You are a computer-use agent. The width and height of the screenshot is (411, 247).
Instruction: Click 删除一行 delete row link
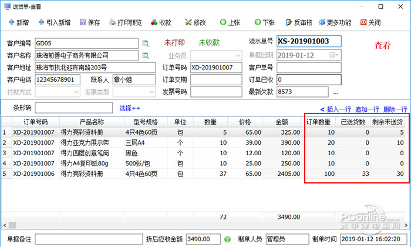[x=395, y=109]
